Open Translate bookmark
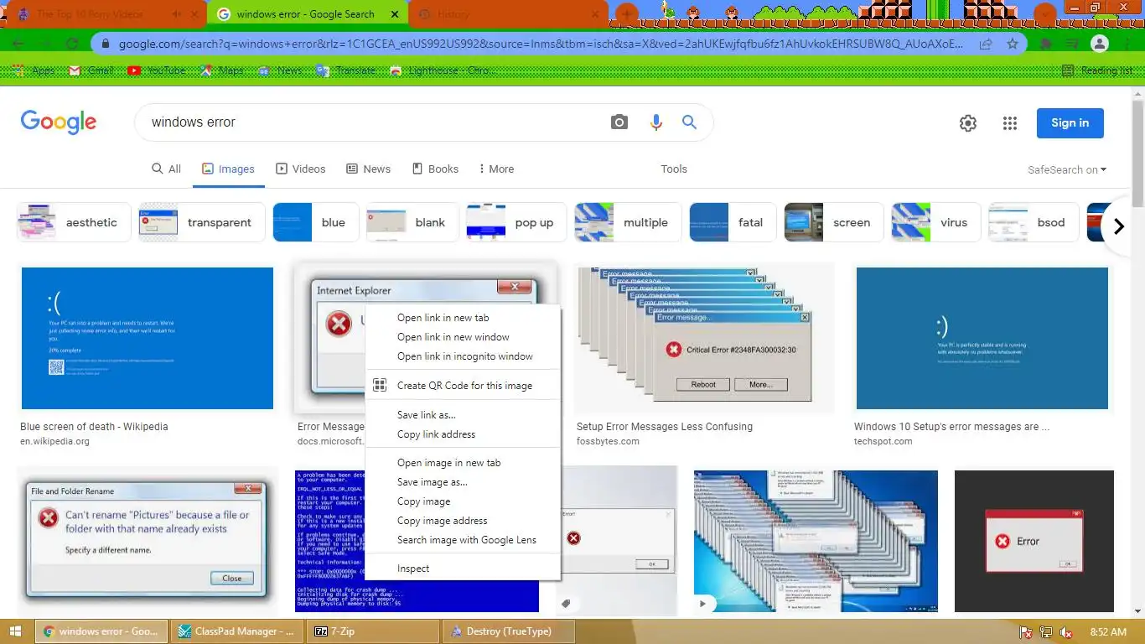The width and height of the screenshot is (1145, 644). (x=346, y=70)
